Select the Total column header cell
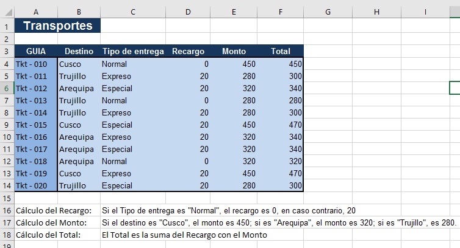 click(x=281, y=51)
